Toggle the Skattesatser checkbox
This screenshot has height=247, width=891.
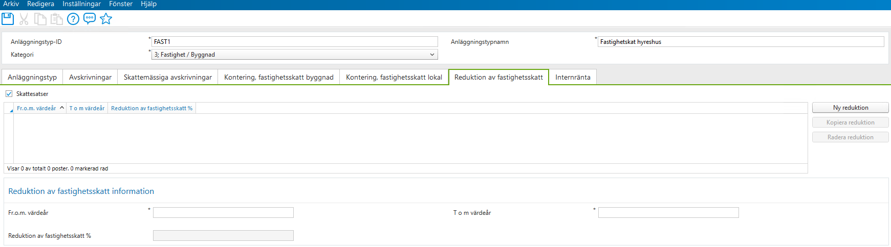[x=9, y=94]
